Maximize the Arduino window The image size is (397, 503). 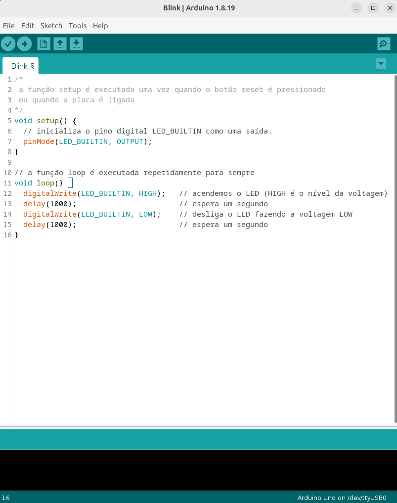click(x=373, y=8)
